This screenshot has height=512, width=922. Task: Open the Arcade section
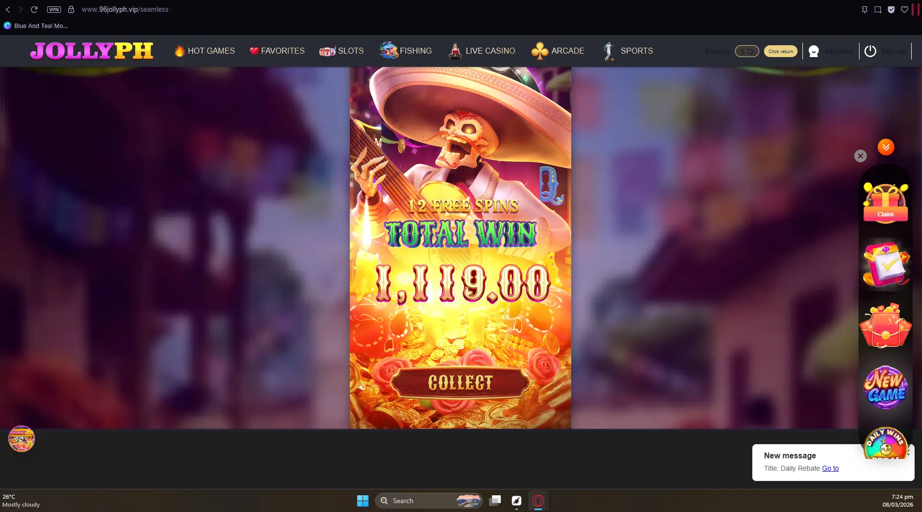coord(557,51)
